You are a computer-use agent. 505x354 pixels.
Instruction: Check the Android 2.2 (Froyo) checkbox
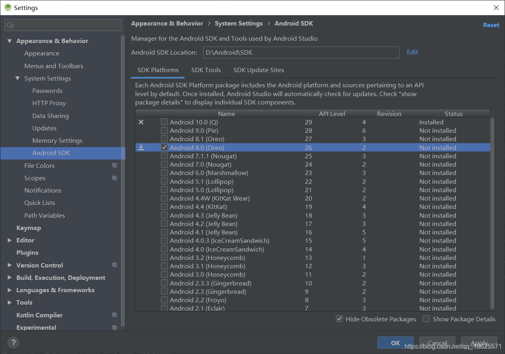(164, 300)
